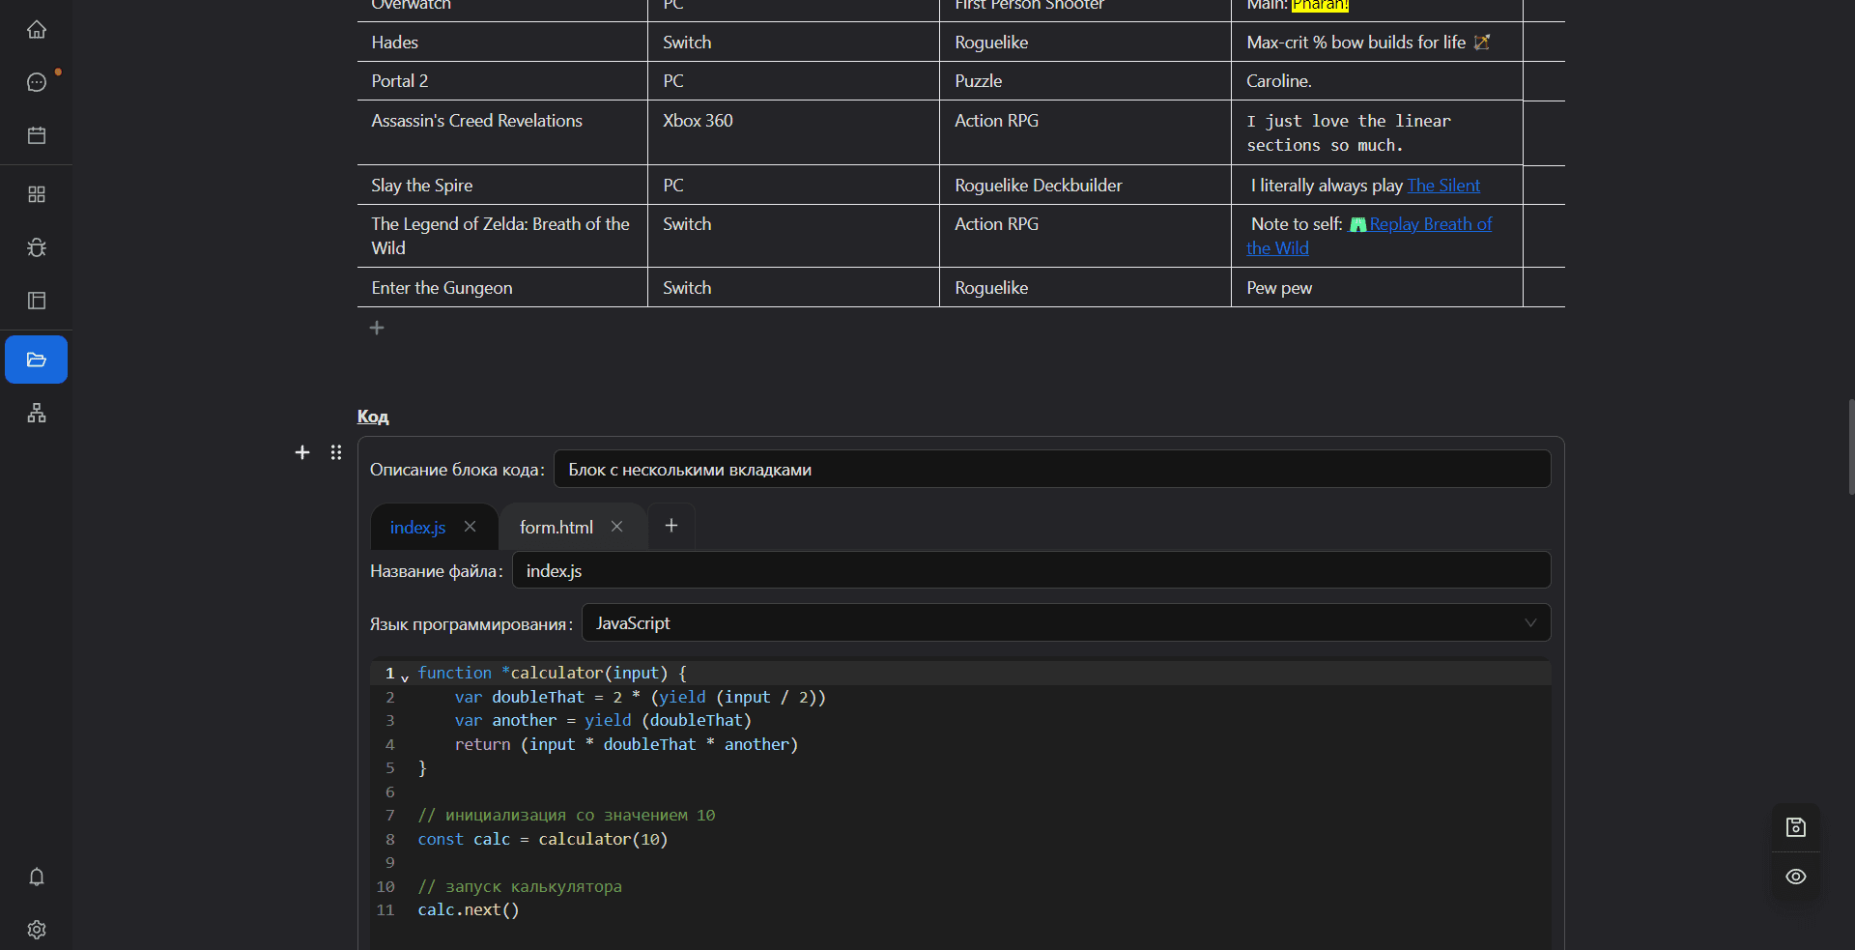Open the chat messages icon
The image size is (1855, 950).
click(x=37, y=83)
